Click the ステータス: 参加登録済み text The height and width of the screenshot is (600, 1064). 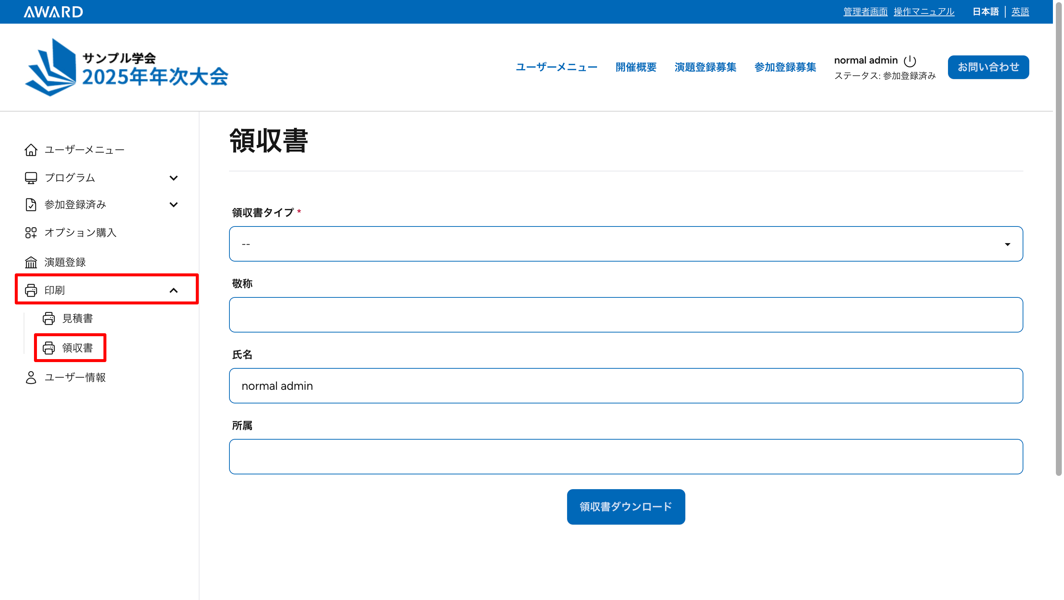coord(885,76)
